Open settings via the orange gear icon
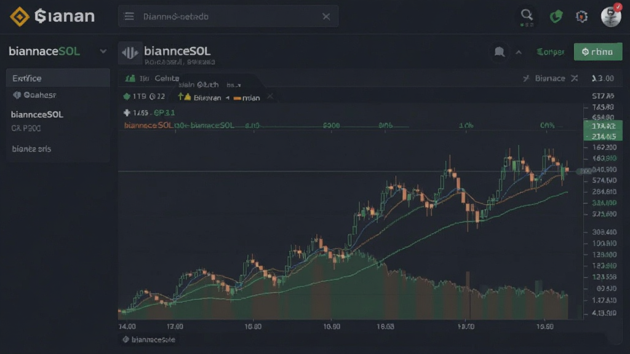The width and height of the screenshot is (630, 354). (x=581, y=17)
